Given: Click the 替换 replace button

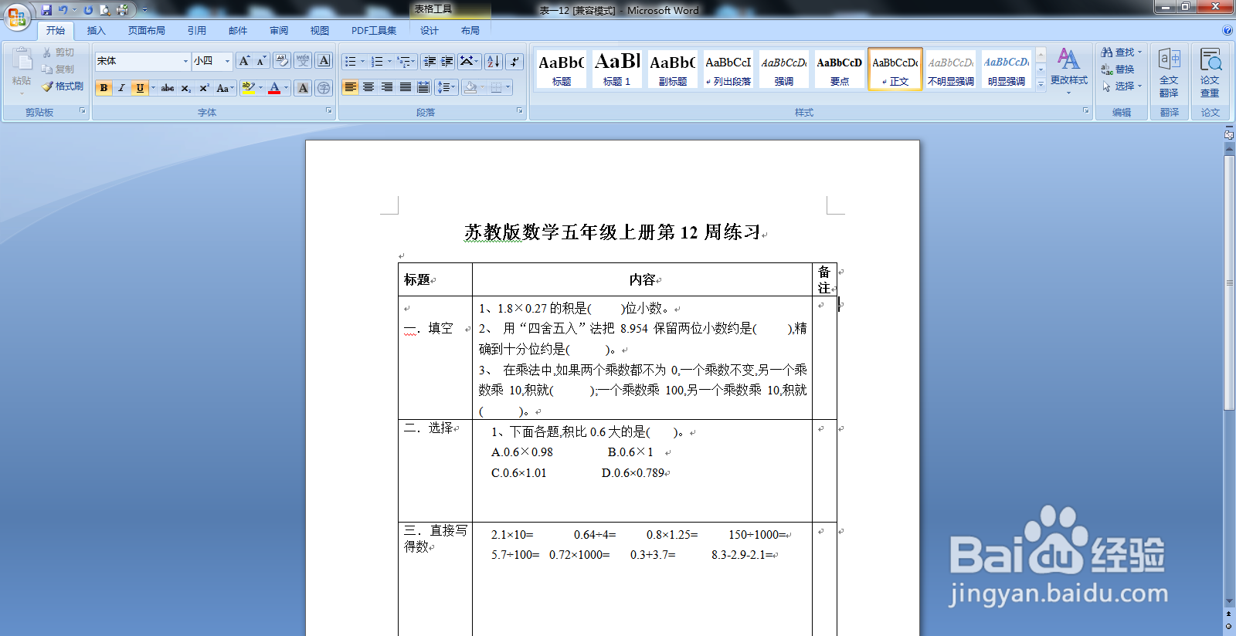Looking at the screenshot, I should [x=1118, y=69].
